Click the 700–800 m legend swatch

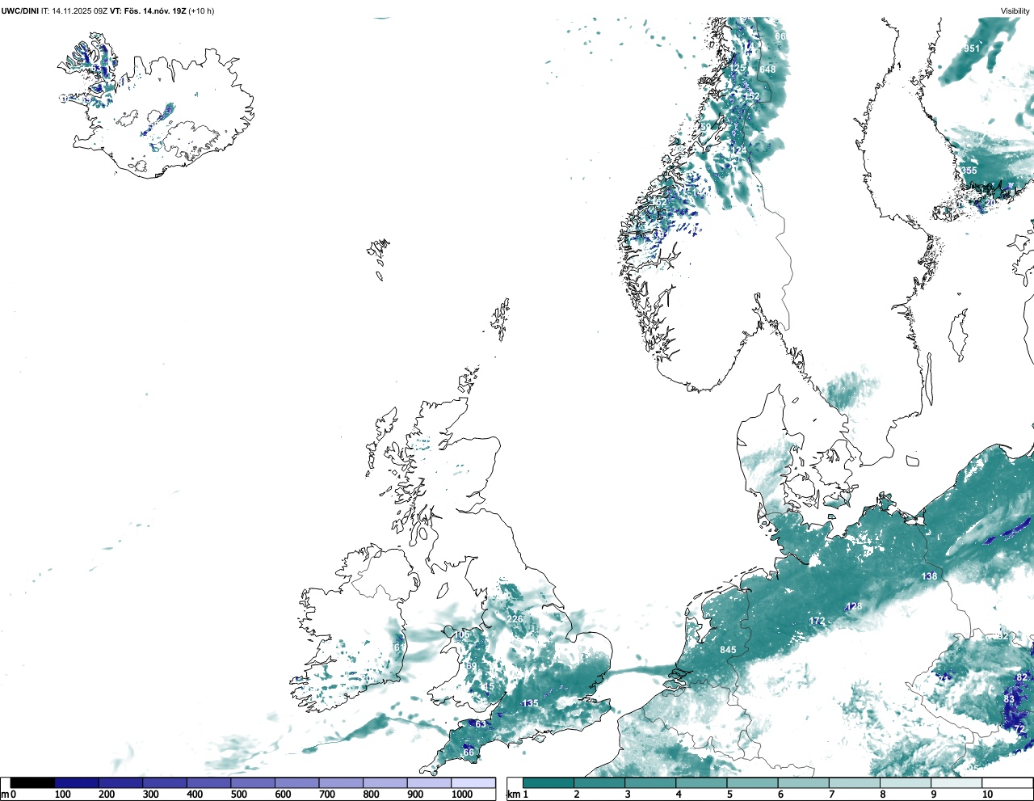click(x=341, y=782)
